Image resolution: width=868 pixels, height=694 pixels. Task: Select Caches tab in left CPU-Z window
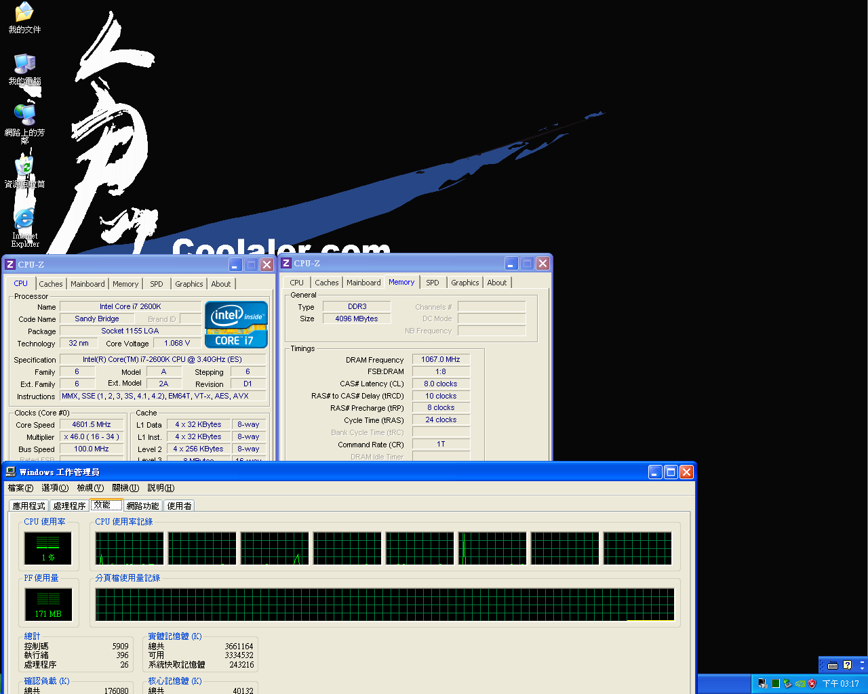click(x=51, y=284)
